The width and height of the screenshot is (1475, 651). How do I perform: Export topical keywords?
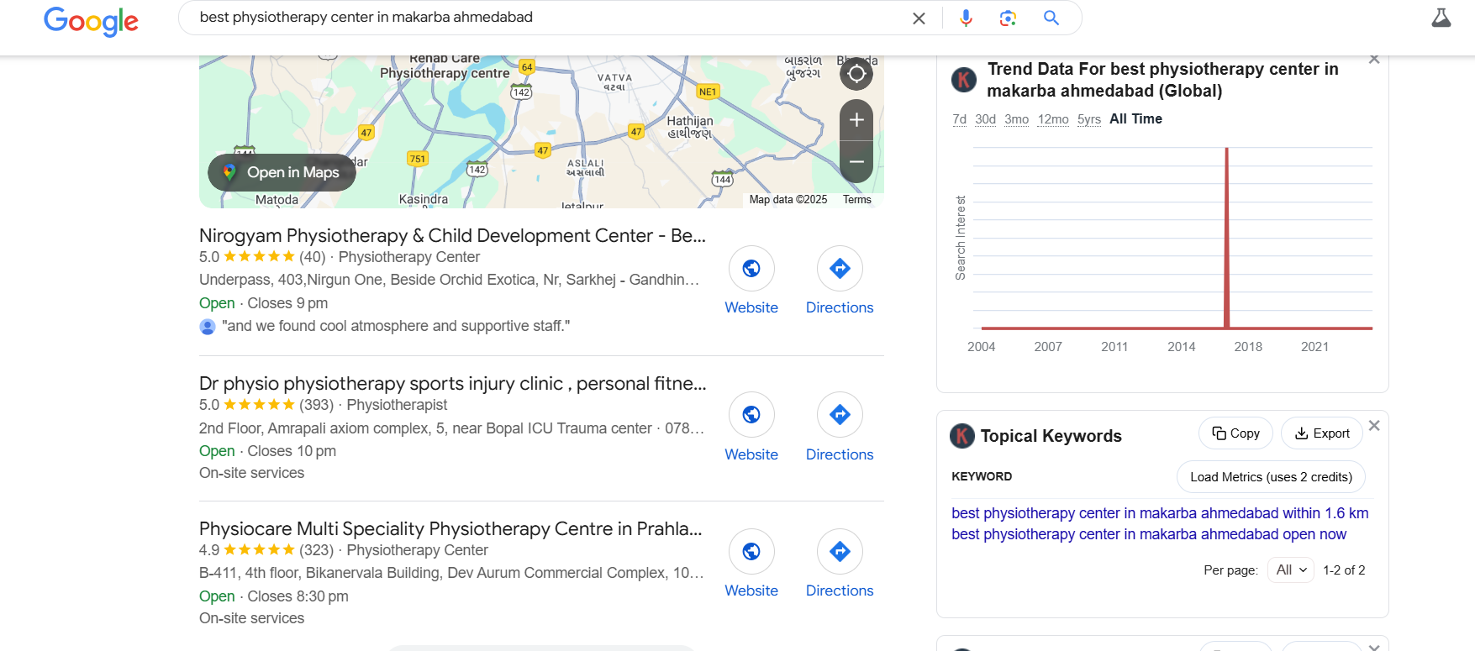click(1322, 433)
